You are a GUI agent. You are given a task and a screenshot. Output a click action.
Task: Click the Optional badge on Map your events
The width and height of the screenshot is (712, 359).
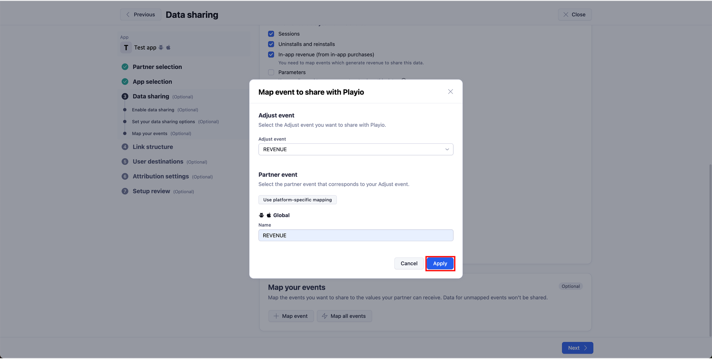click(571, 286)
